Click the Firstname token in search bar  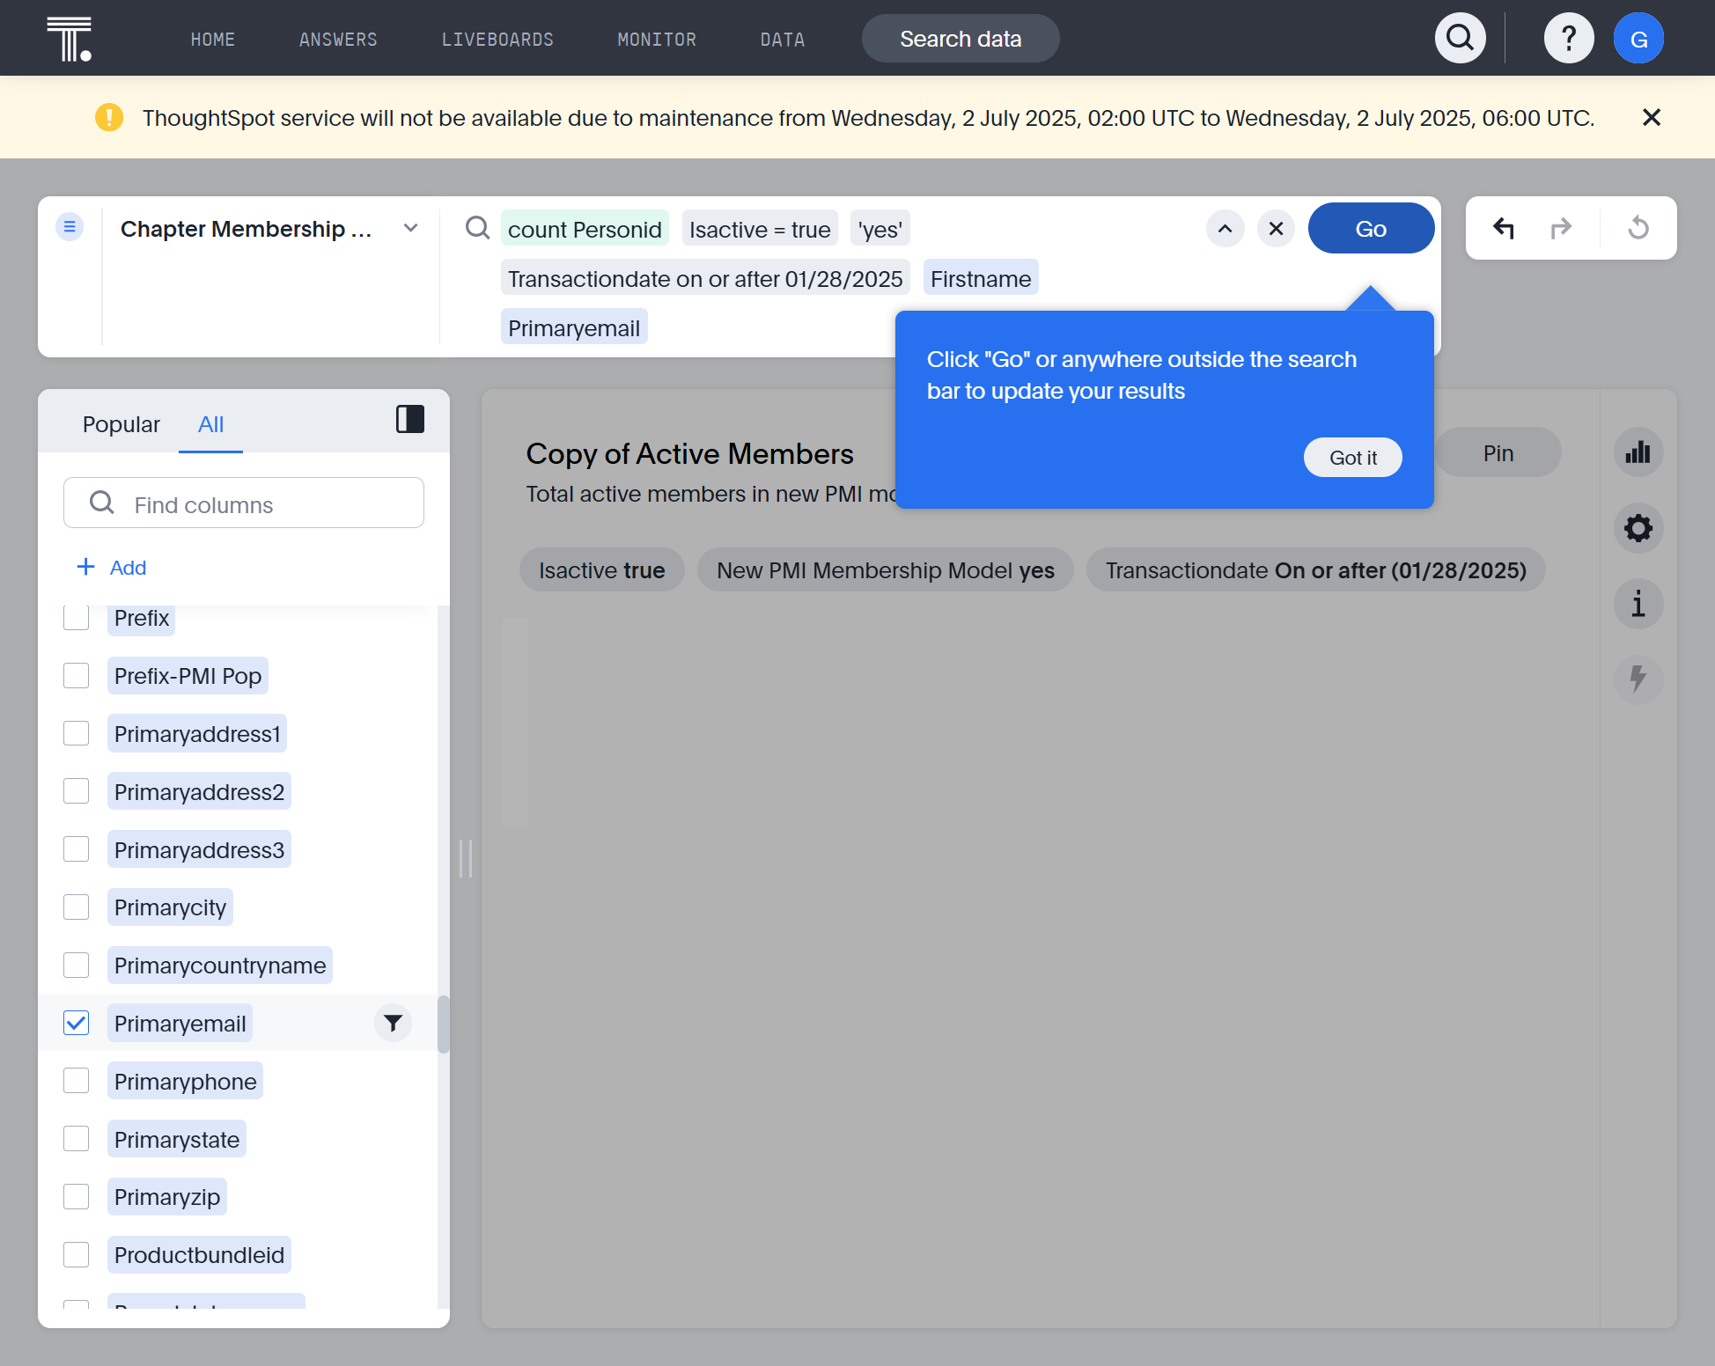pos(981,279)
